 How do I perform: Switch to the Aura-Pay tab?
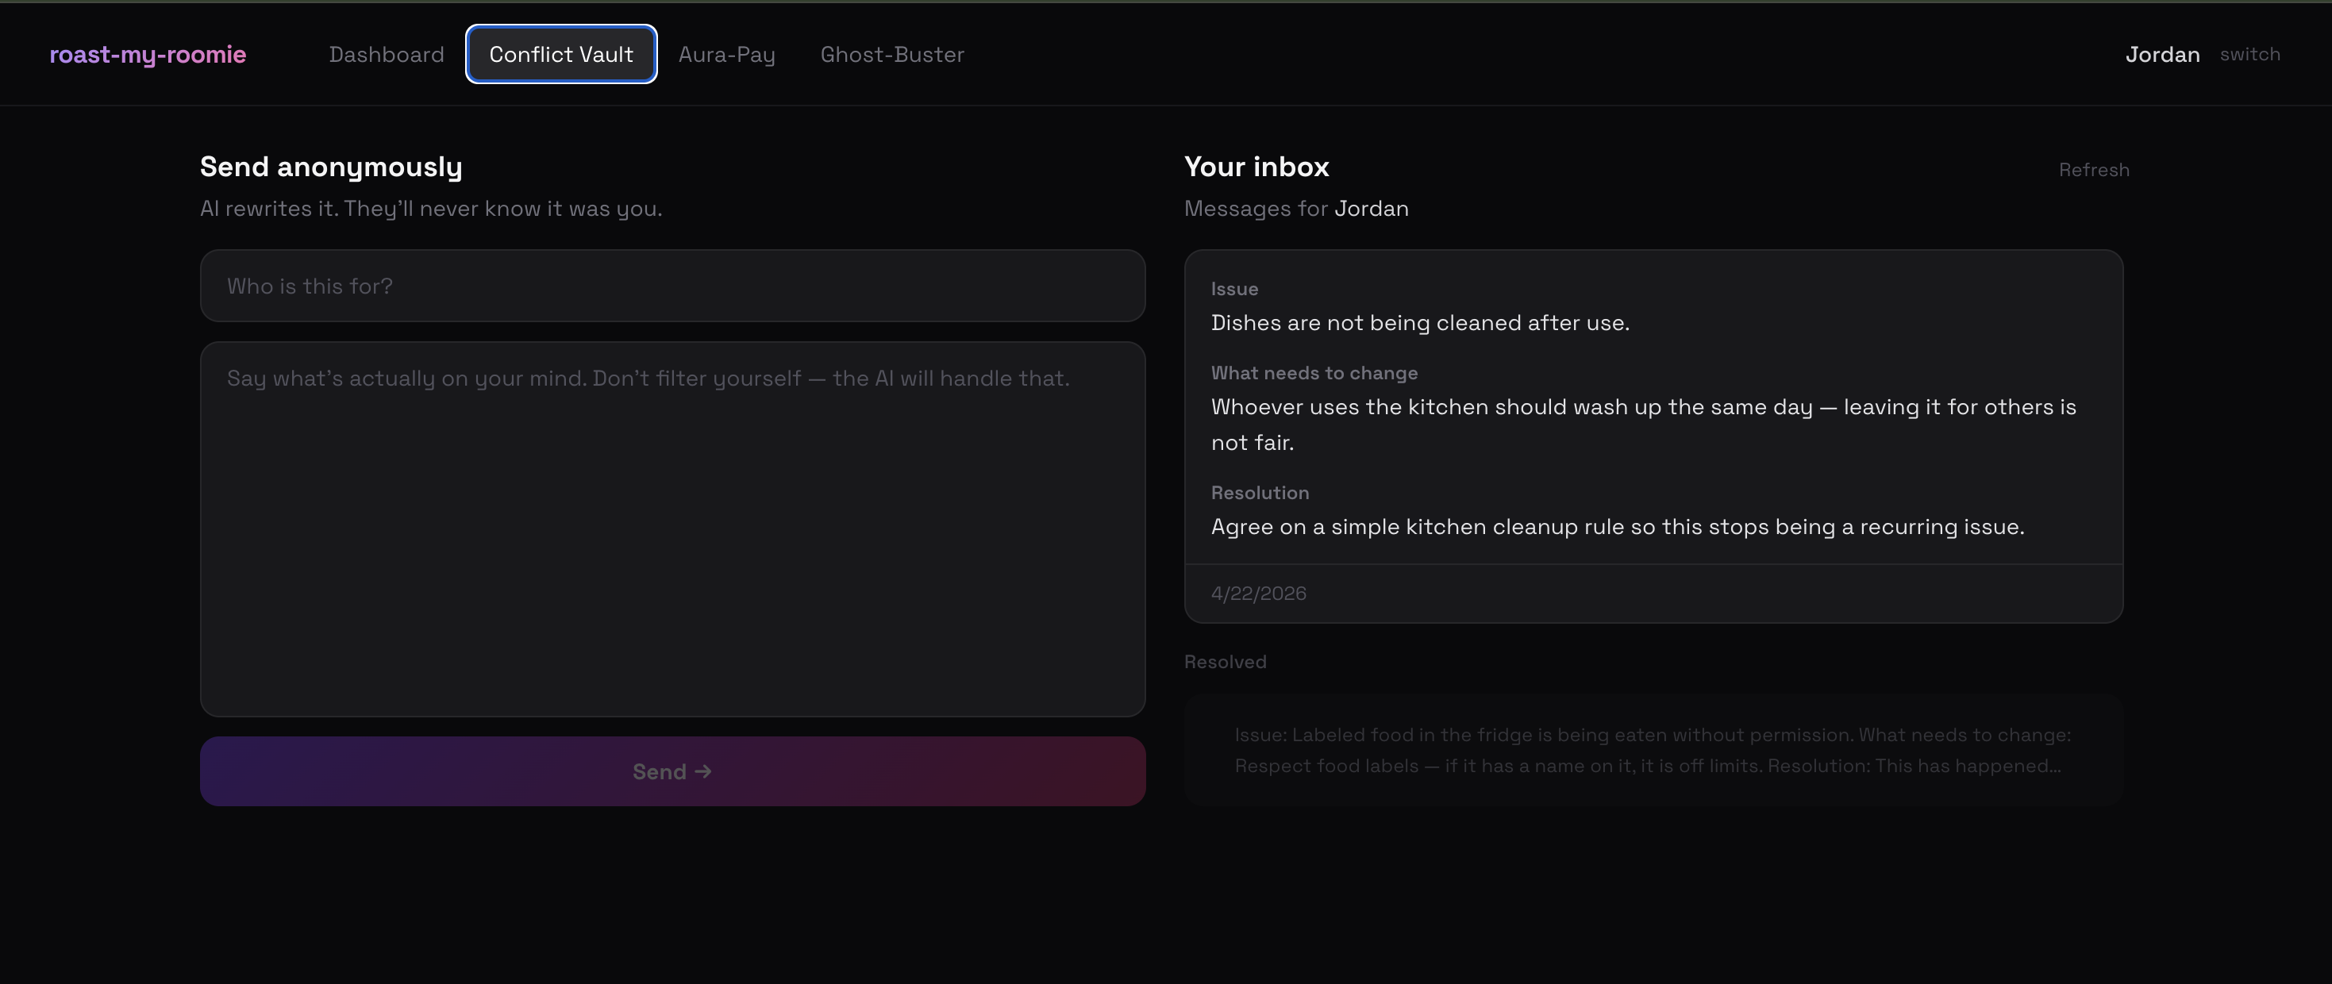click(x=726, y=54)
